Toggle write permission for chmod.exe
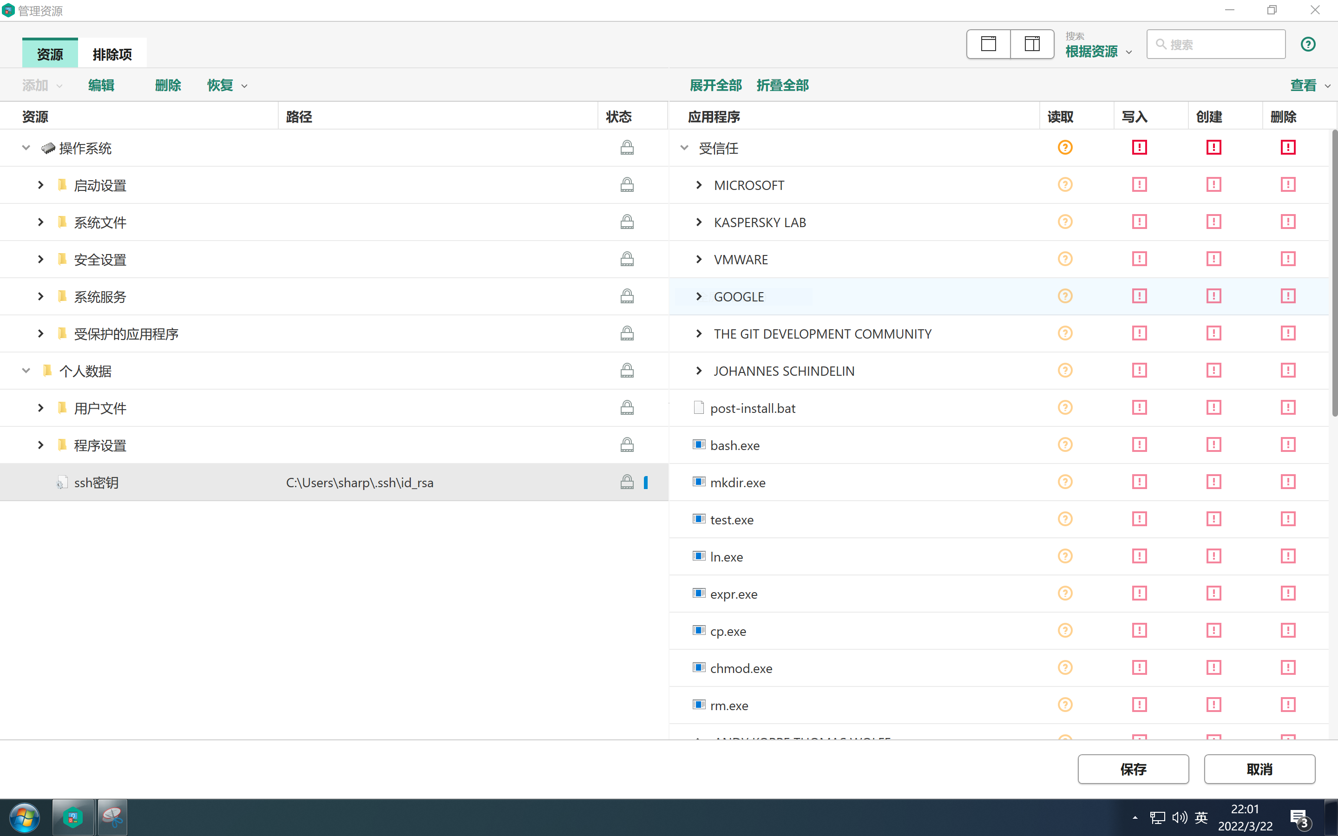 tap(1139, 668)
